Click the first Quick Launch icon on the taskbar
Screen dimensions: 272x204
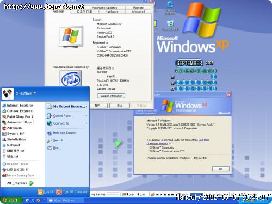(27, 200)
